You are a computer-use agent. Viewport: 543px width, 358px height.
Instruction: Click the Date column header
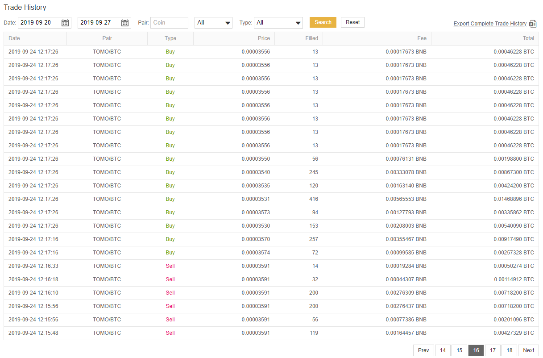35,38
